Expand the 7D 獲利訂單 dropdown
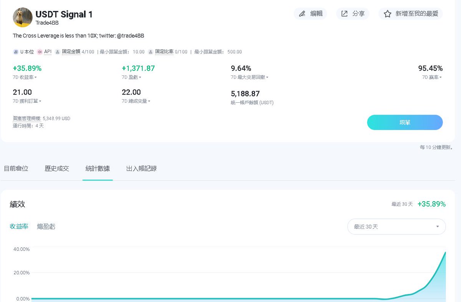Image resolution: width=461 pixels, height=302 pixels. [27, 101]
